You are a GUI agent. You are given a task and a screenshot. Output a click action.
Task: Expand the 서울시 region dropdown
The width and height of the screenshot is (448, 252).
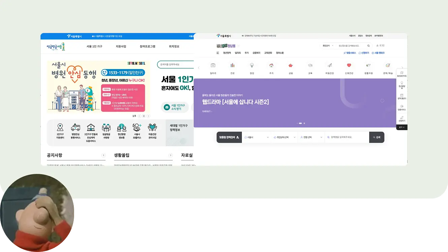pos(256,137)
